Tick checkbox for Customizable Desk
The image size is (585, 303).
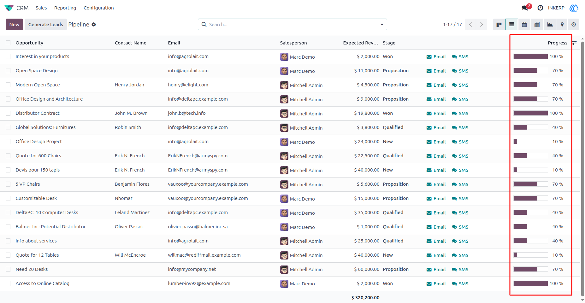click(x=8, y=198)
